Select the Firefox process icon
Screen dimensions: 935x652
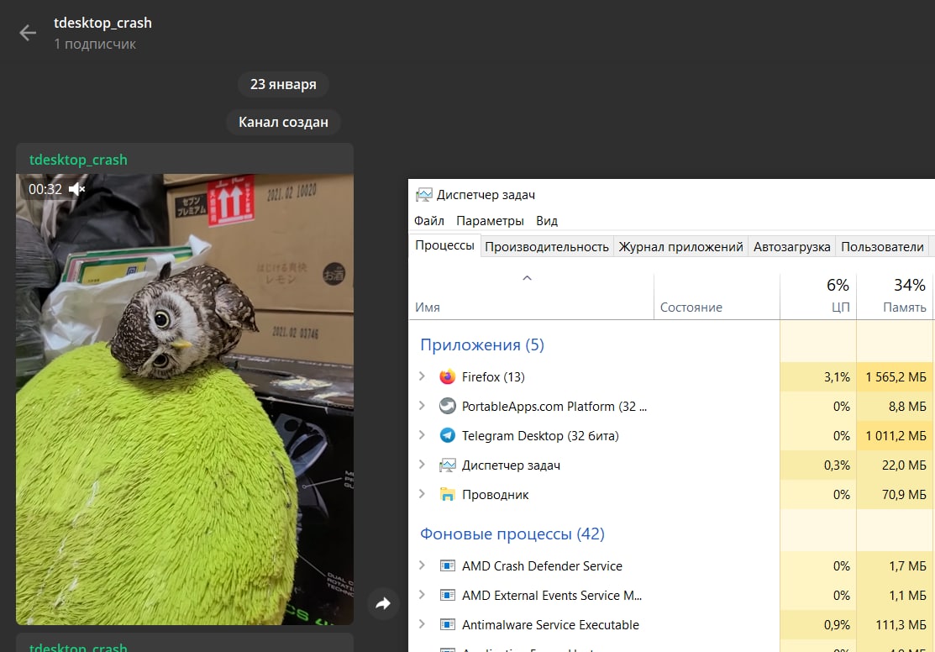point(447,377)
